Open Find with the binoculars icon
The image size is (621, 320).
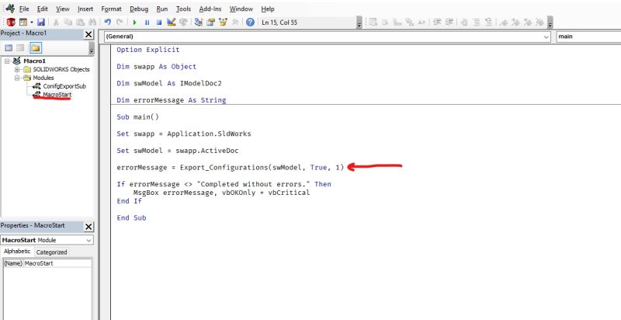coord(92,23)
